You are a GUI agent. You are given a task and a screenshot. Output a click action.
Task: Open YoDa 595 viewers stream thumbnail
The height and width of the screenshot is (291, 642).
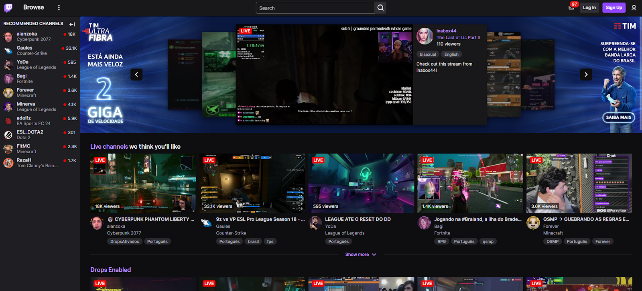pyautogui.click(x=362, y=183)
